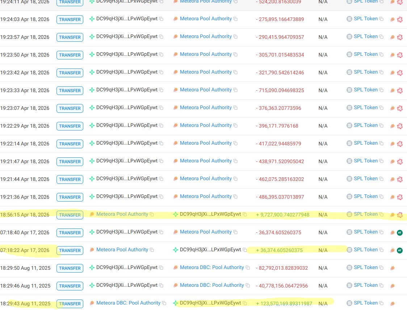Copy Meteora Pool Authority address in 19:22:29 row
407x310 pixels.
(235, 125)
